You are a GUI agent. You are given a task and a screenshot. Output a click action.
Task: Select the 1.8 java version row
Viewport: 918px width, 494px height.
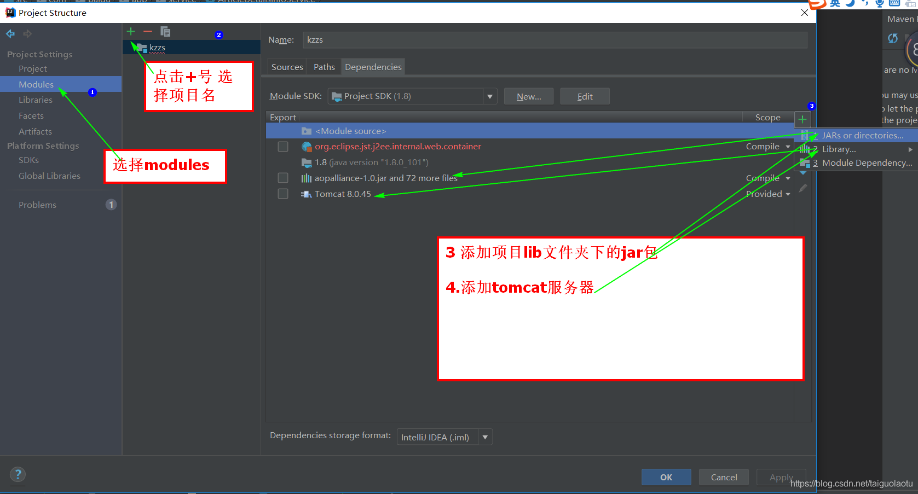[x=530, y=162]
